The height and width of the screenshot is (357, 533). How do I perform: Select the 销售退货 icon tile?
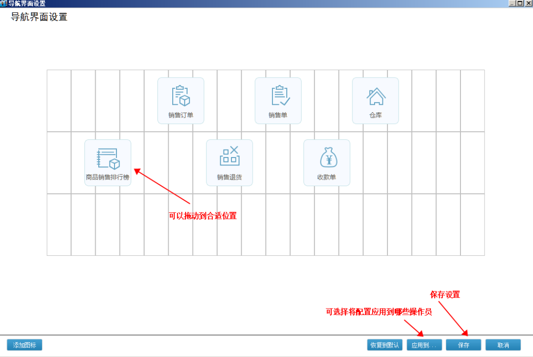[x=229, y=162]
